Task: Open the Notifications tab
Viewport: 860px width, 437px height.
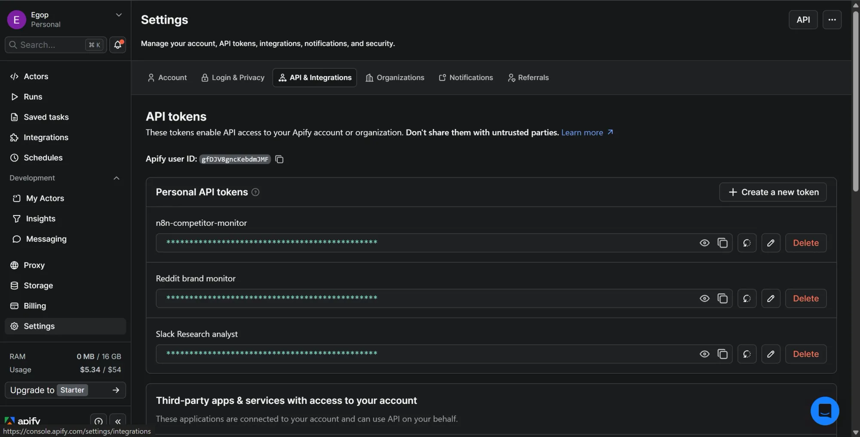Action: 466,78
